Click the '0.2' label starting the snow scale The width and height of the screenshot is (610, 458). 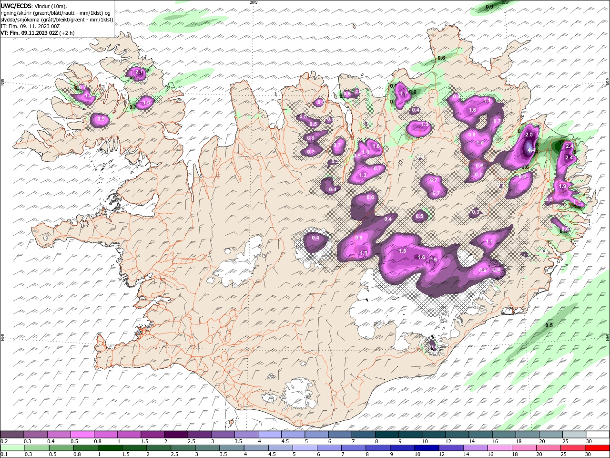[x=4, y=442]
